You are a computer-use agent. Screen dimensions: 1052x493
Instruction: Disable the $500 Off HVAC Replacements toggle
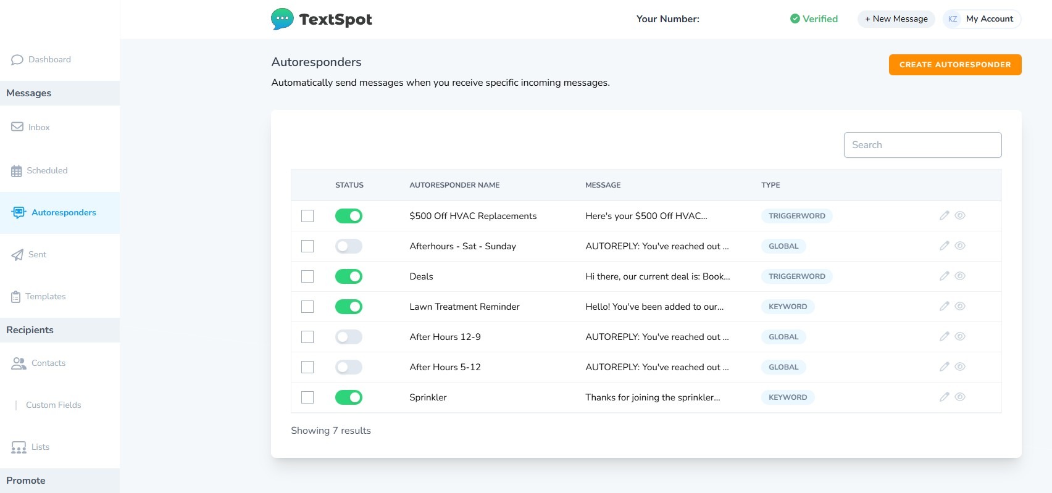[349, 216]
